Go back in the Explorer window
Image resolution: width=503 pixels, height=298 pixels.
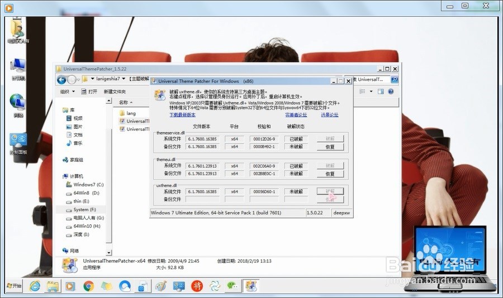pyautogui.click(x=61, y=79)
